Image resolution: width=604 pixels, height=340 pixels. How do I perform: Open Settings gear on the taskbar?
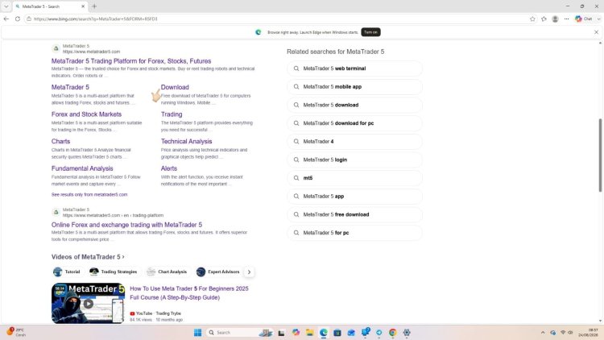(407, 333)
